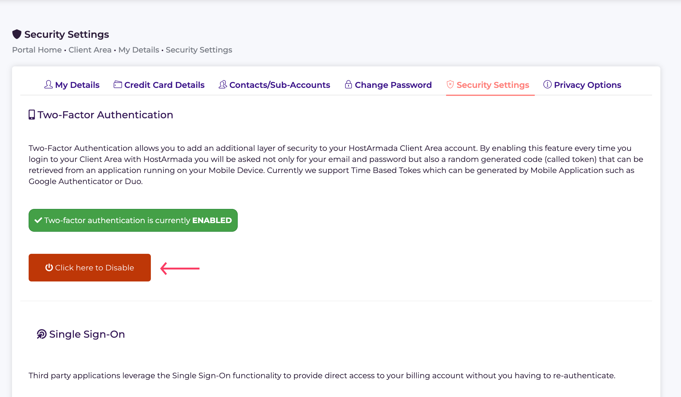Click the shield icon beside the Security Settings title
This screenshot has width=681, height=397.
(x=17, y=34)
